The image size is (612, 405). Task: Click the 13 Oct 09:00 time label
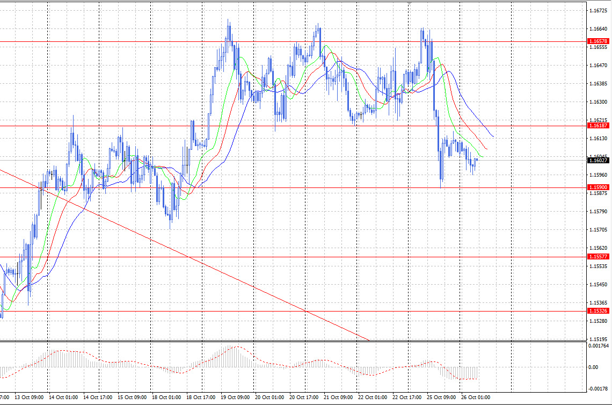(x=29, y=397)
